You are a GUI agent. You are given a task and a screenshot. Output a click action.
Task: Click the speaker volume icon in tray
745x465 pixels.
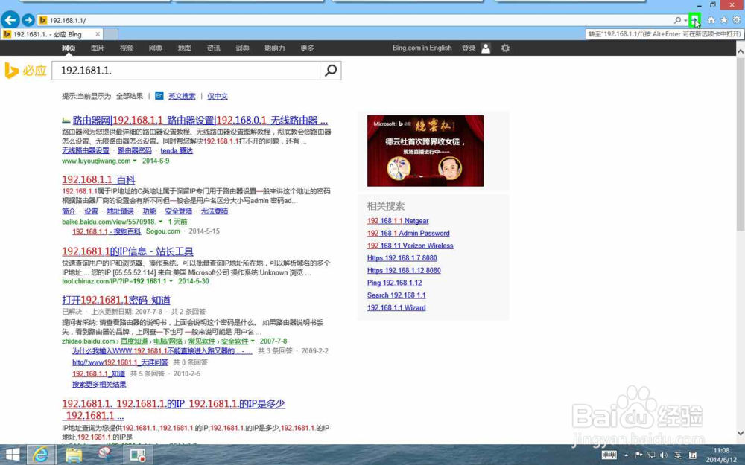coord(662,455)
